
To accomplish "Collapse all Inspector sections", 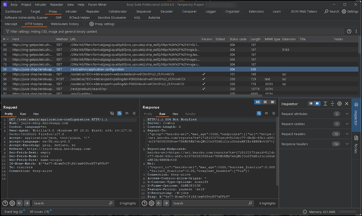I will pyautogui.click(x=333, y=104).
